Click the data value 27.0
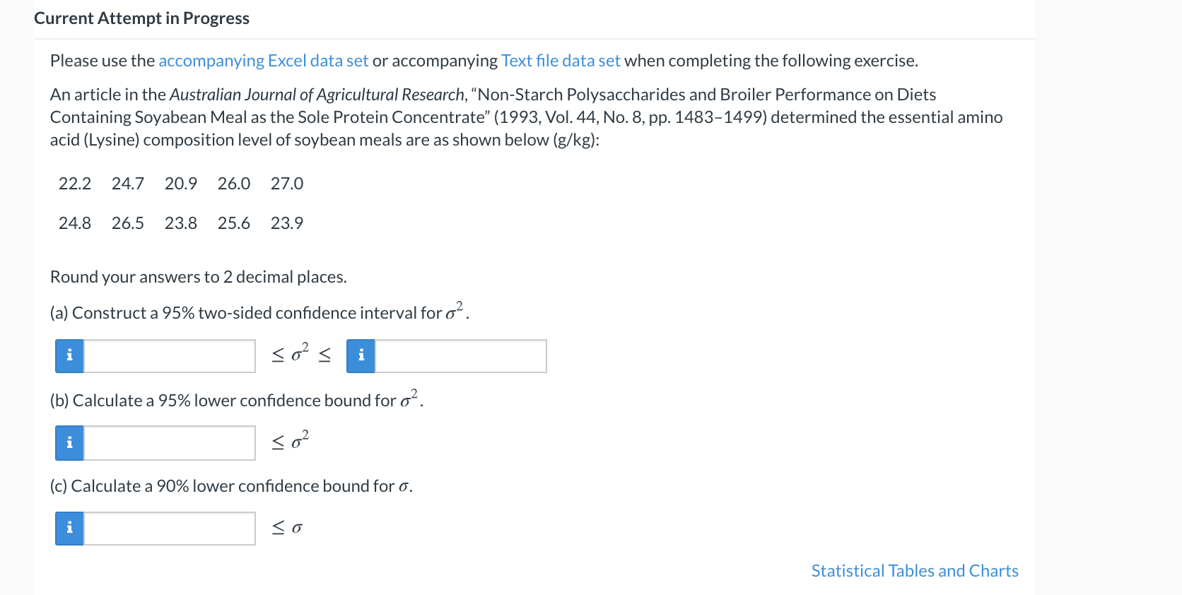This screenshot has width=1182, height=595. [287, 184]
